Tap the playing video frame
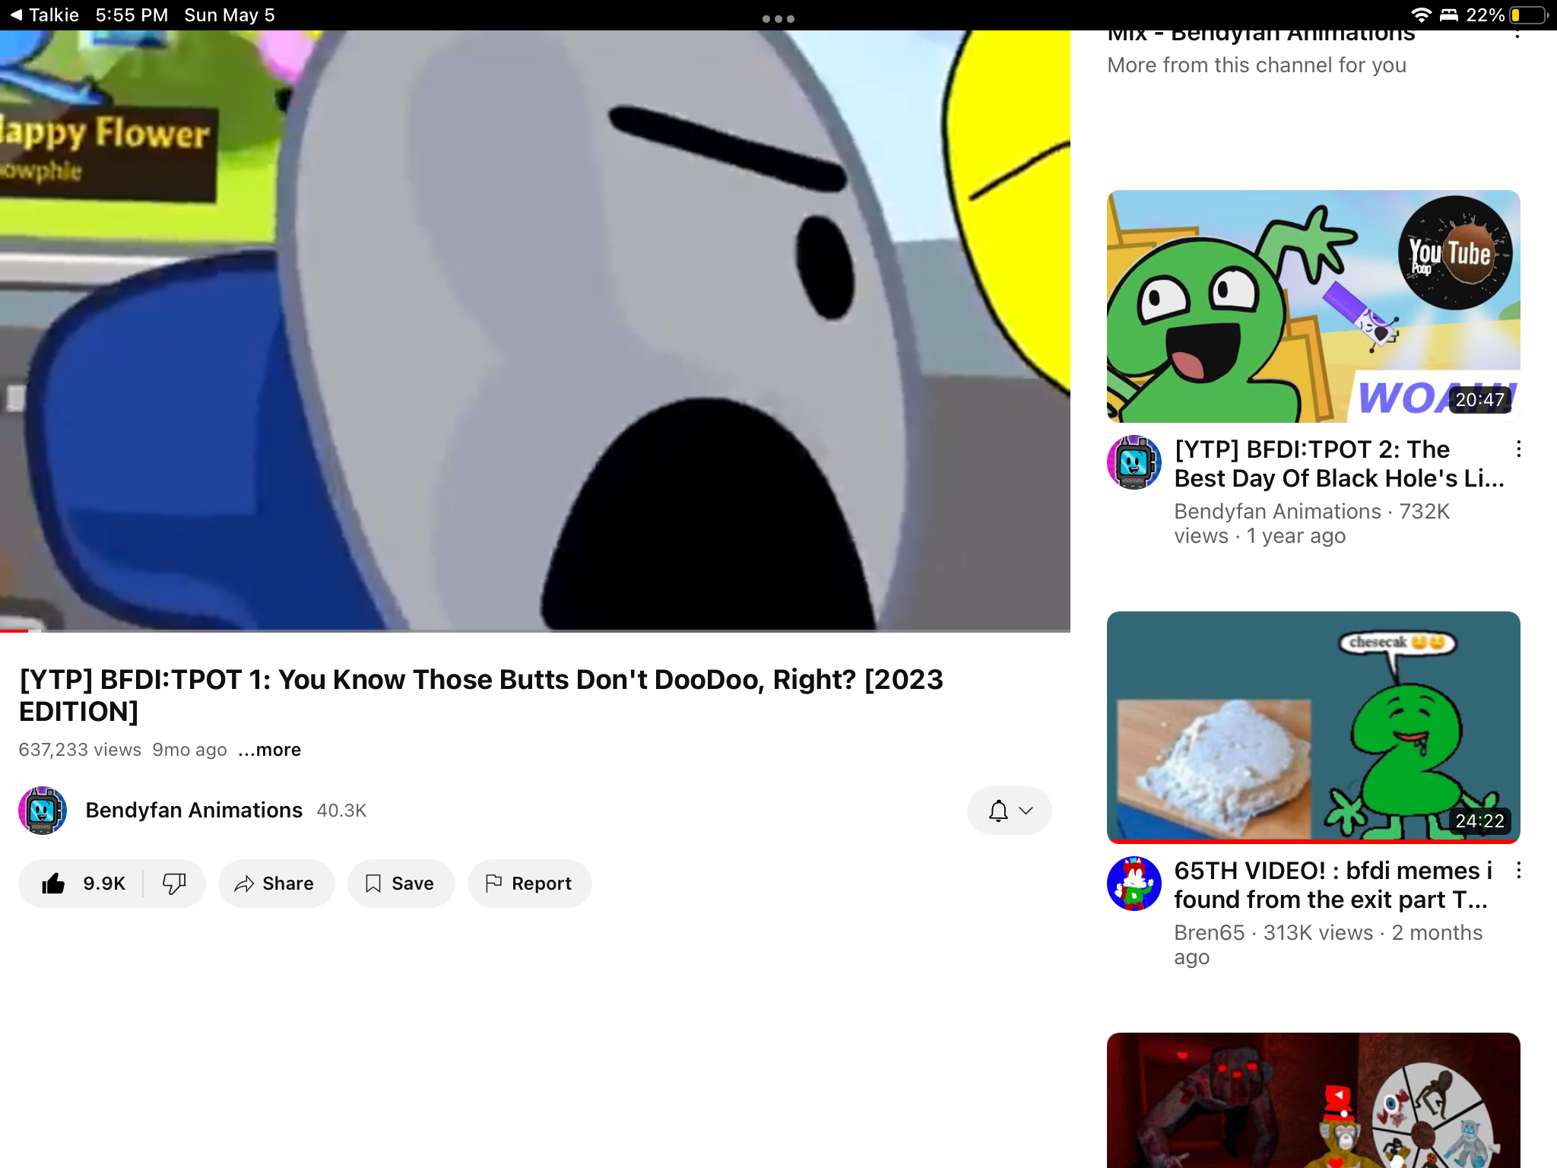Screen dimensions: 1557x1168 pyautogui.click(x=535, y=330)
